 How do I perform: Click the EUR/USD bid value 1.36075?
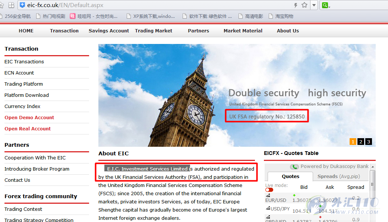point(302,200)
